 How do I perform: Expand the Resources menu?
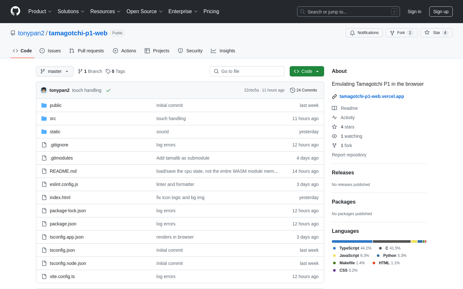[105, 12]
